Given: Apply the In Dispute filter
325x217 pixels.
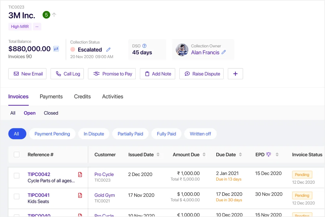Looking at the screenshot, I should (94, 134).
